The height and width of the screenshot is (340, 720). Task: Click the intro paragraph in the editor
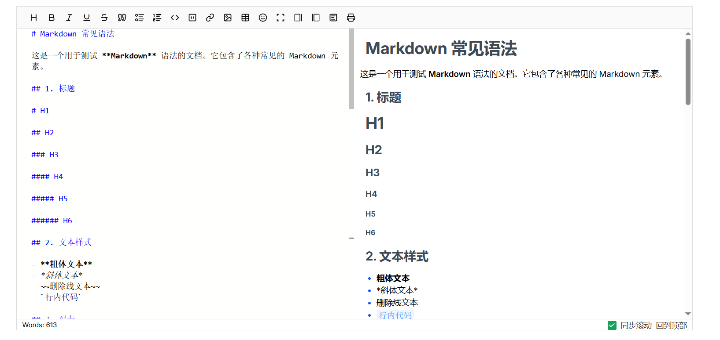[x=185, y=61]
